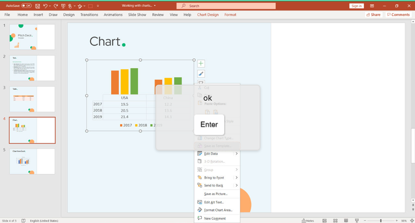Switch to Slide Sorter view icon

[335, 220]
